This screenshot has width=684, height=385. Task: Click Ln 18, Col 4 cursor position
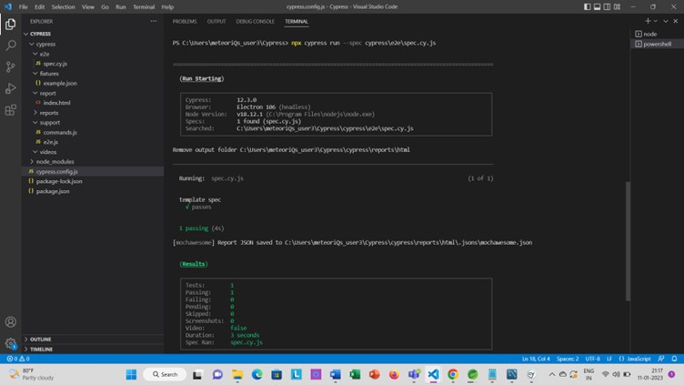[536, 359]
